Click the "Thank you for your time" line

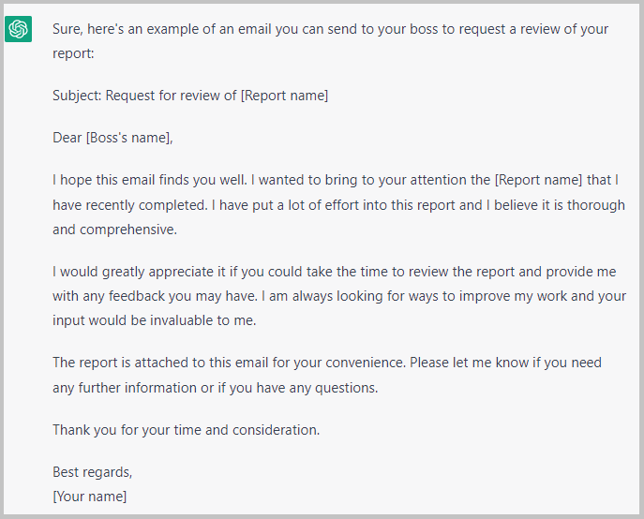tap(141, 430)
